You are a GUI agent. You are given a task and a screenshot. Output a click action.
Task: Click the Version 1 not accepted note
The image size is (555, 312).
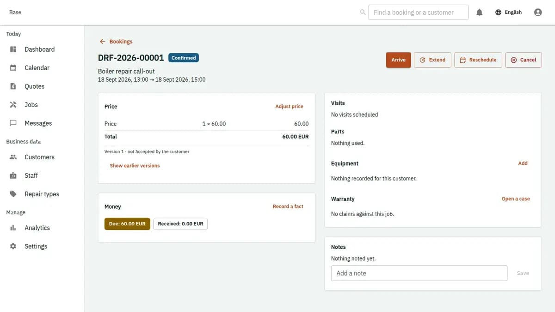[x=147, y=151]
